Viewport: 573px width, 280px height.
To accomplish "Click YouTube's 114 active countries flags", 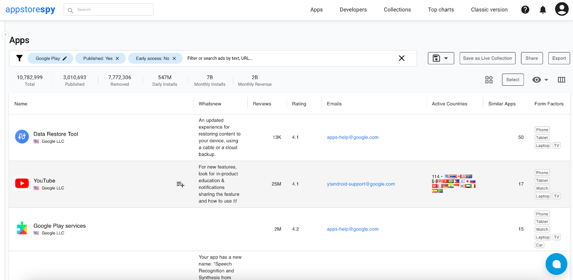I will click(x=454, y=184).
